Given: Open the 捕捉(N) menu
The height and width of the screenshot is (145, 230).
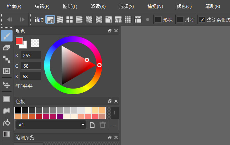Looking at the screenshot, I should click(x=155, y=7).
